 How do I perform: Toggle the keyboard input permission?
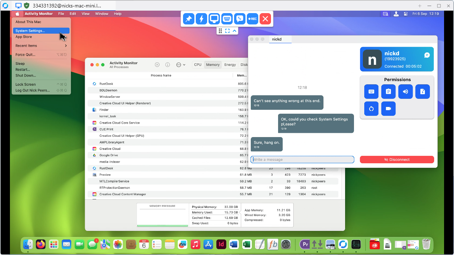click(371, 91)
